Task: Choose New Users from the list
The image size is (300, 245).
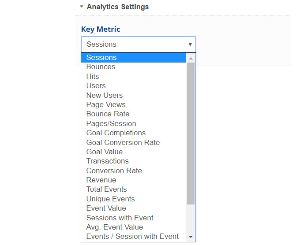Action: 105,95
